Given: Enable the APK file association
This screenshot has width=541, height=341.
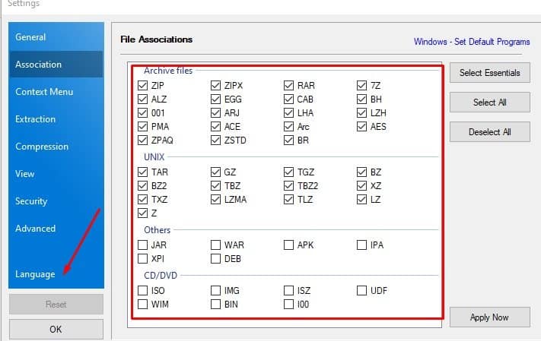Looking at the screenshot, I should point(289,245).
